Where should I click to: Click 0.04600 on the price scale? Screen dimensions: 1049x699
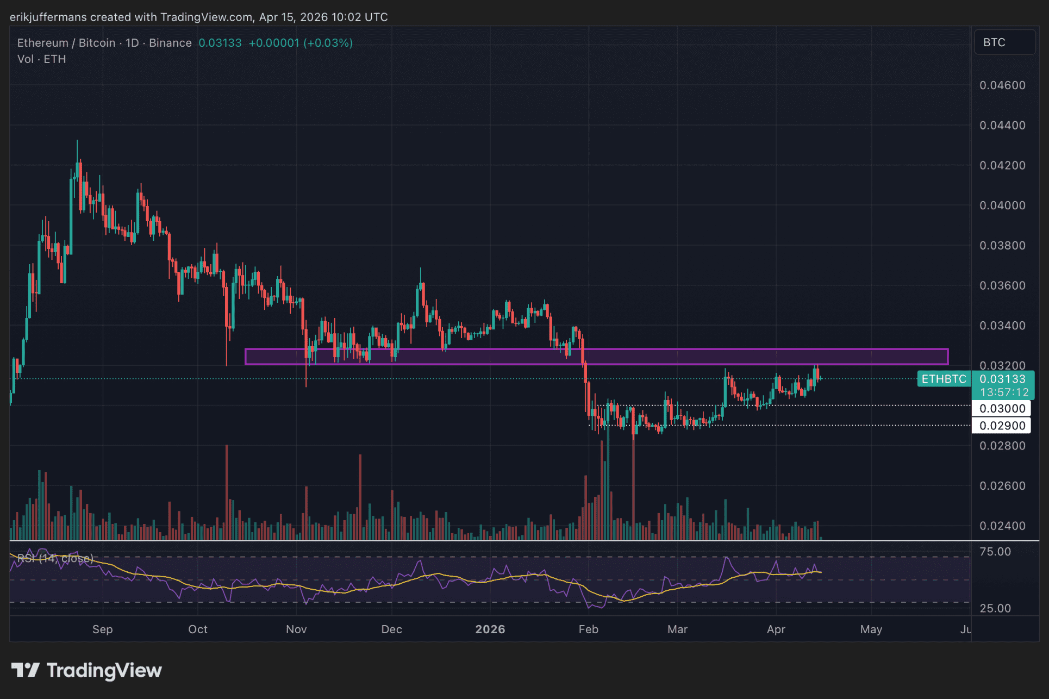click(1002, 85)
